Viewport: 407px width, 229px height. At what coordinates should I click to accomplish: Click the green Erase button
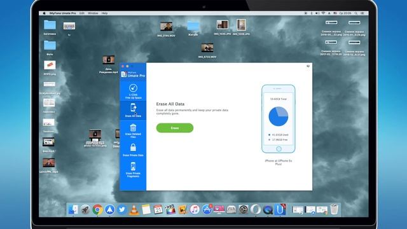coord(175,128)
